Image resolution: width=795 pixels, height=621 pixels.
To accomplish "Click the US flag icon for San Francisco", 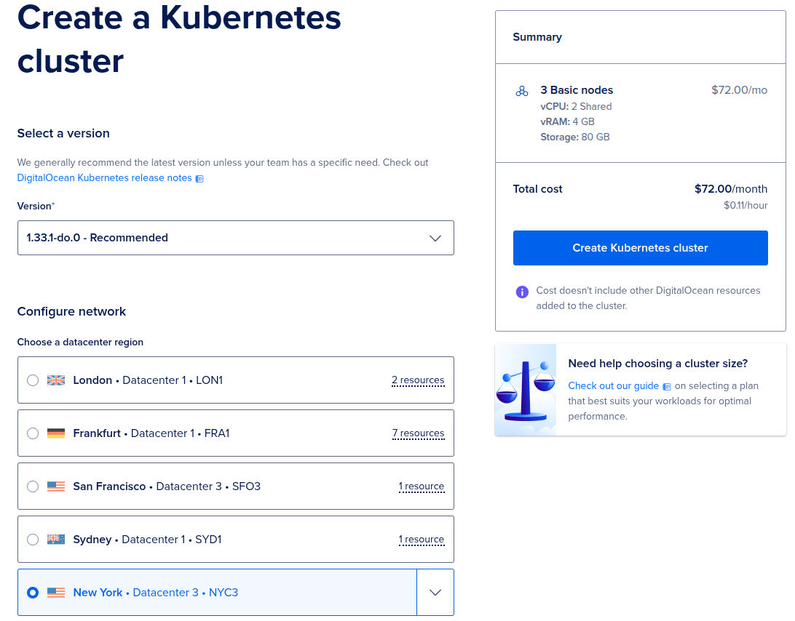I will pos(56,486).
